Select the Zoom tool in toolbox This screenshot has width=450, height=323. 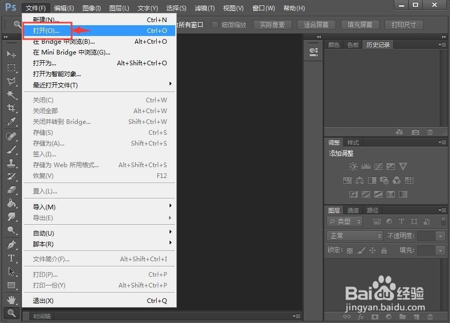[11, 313]
